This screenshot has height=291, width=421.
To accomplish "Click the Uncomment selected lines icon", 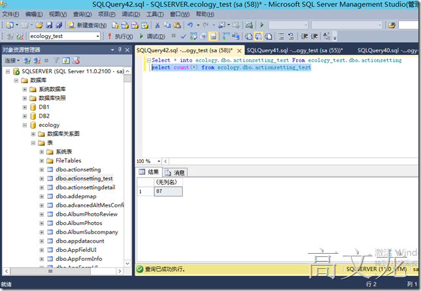I will [x=291, y=36].
